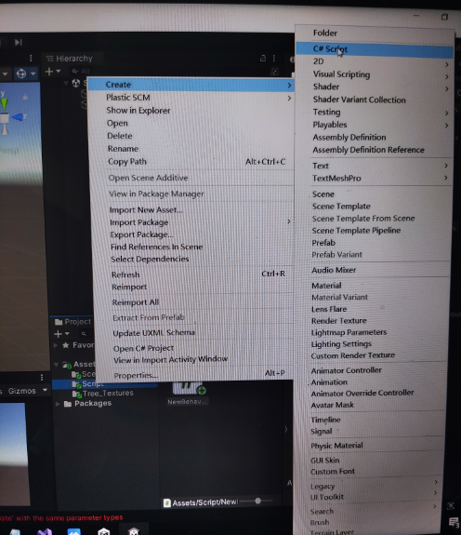The width and height of the screenshot is (461, 535).
Task: Open Hierarchy panel three-dot options menu
Action: coord(274,59)
